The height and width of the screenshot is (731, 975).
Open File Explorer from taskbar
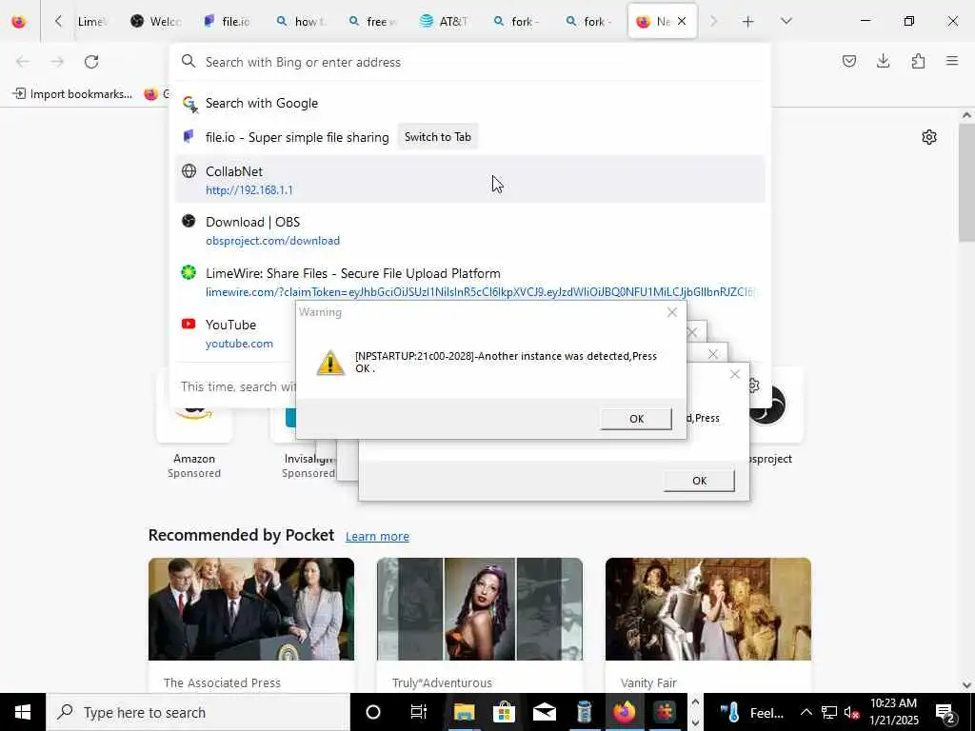(464, 712)
